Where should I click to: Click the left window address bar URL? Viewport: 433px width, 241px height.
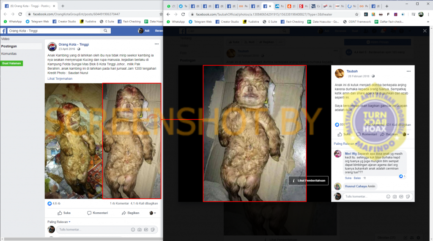[77, 14]
